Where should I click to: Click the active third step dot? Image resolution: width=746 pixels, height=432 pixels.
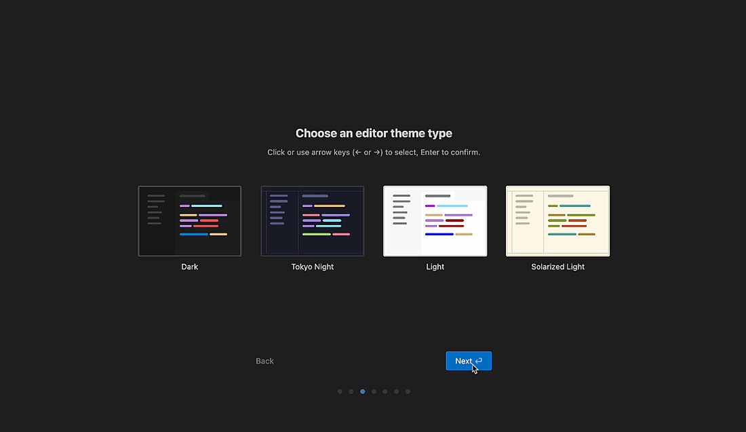(363, 391)
